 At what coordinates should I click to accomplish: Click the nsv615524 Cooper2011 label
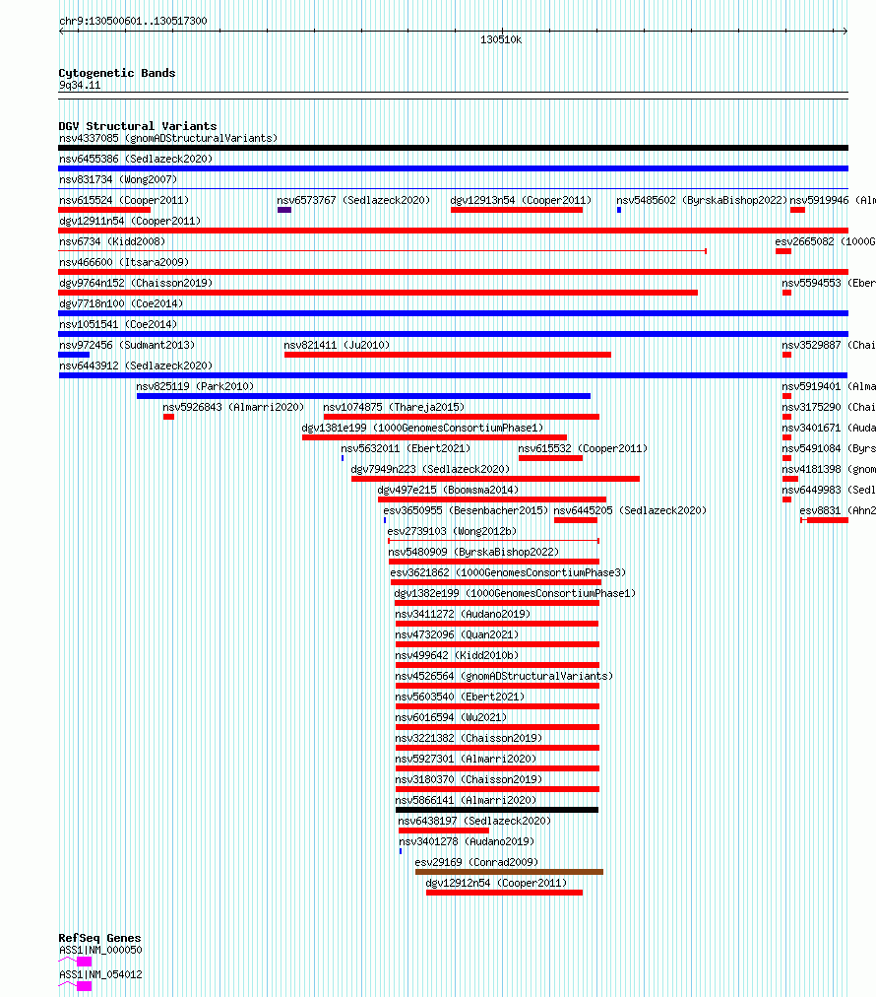click(124, 200)
